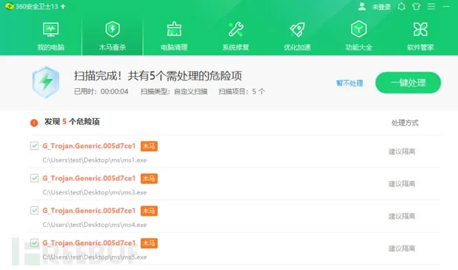Click path C:\Users\test\Desktop\ms\ms3.exe

click(95, 192)
